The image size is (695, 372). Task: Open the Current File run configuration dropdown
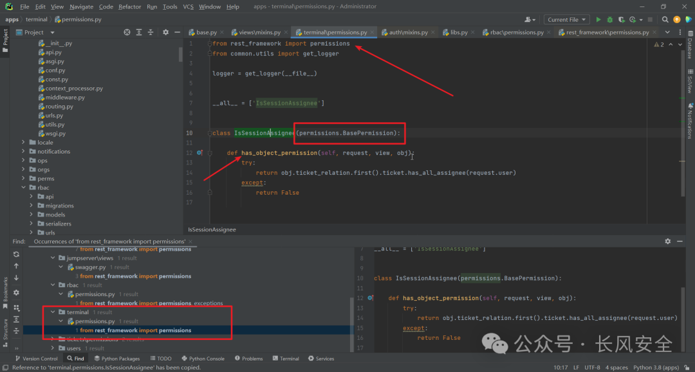[x=566, y=20]
